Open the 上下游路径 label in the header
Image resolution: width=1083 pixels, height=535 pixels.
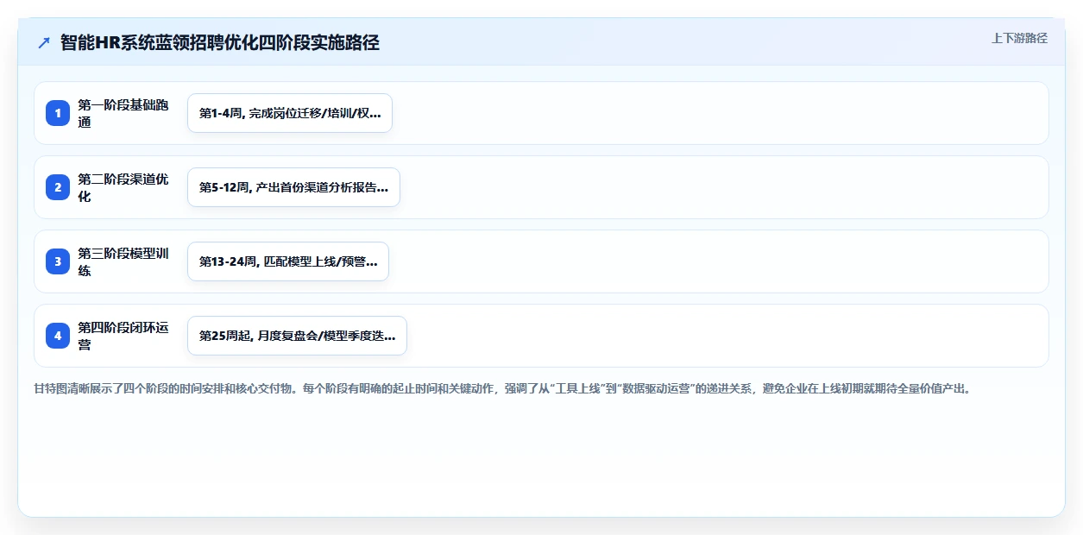[1019, 38]
